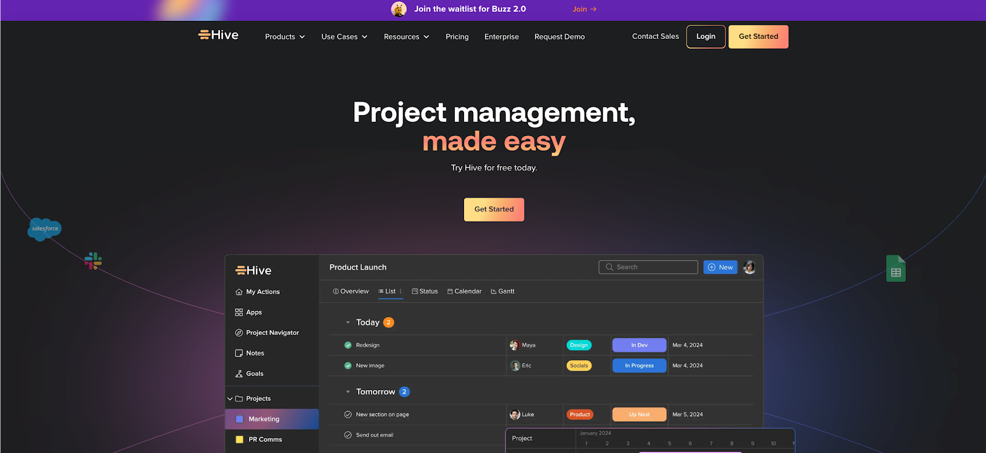Image resolution: width=986 pixels, height=453 pixels.
Task: Toggle the Redesign task checkmark
Action: click(348, 345)
